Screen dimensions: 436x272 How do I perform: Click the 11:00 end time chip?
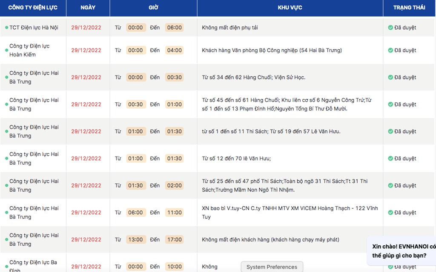pos(174,213)
